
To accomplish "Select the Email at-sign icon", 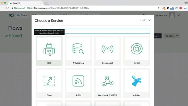I will 137,49.
